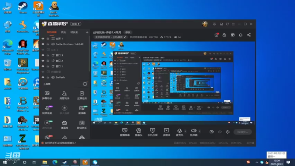Image resolution: width=295 pixels, height=166 pixels.
Task: Open the 歌词助手 tool
Action: coord(82,125)
